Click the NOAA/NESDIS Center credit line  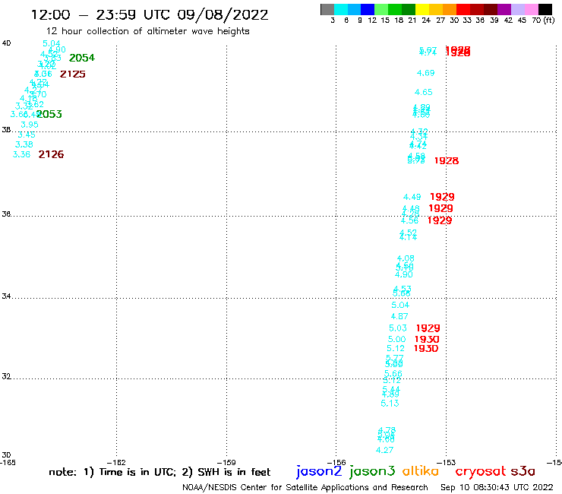click(305, 487)
